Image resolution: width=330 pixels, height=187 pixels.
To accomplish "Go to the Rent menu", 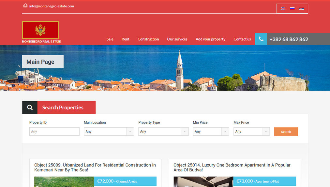I will pos(126,39).
